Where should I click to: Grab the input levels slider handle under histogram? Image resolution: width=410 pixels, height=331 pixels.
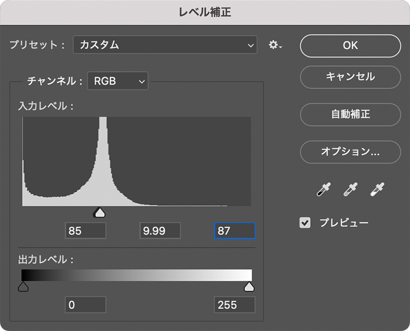point(100,213)
